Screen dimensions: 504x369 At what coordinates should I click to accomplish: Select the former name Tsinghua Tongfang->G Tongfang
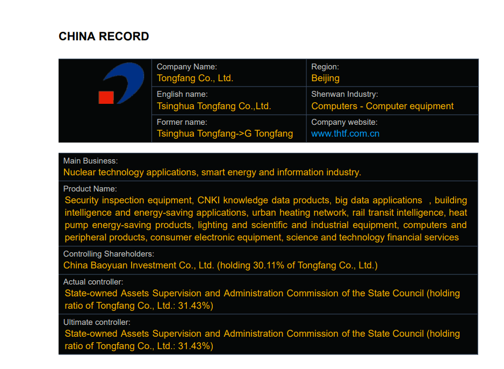225,133
